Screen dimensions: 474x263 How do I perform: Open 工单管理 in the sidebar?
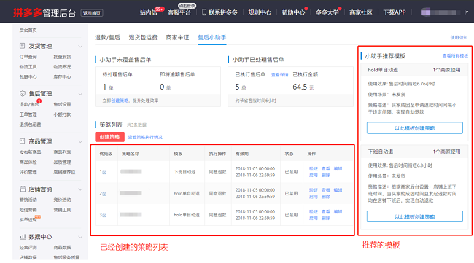(x=28, y=114)
